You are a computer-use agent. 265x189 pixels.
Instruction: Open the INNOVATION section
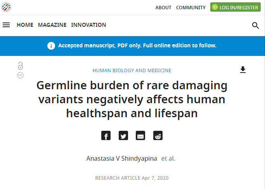88,25
